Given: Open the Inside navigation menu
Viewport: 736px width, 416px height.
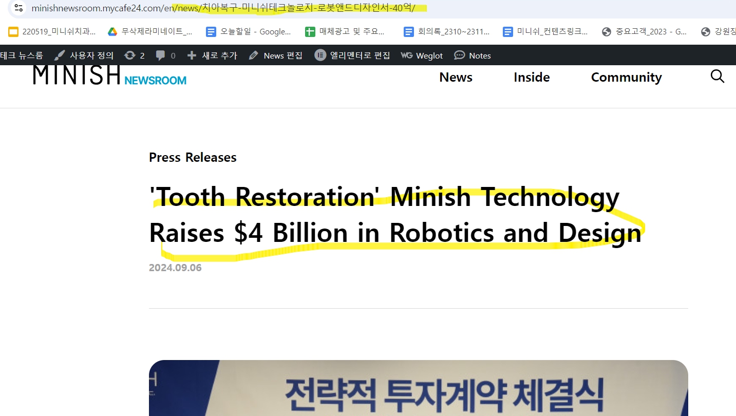Looking at the screenshot, I should tap(532, 77).
